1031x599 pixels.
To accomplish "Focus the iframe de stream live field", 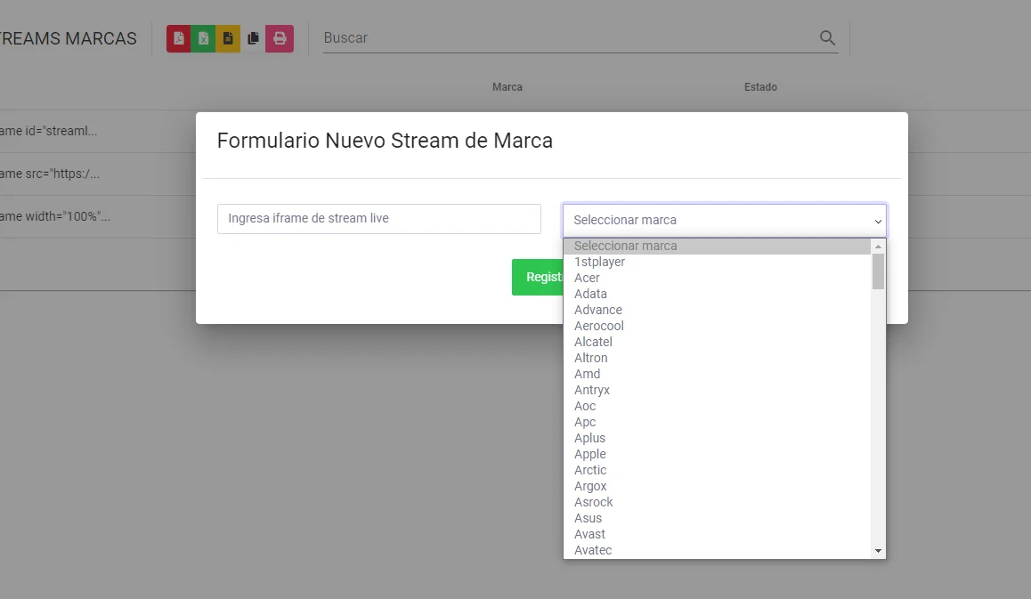I will click(378, 219).
